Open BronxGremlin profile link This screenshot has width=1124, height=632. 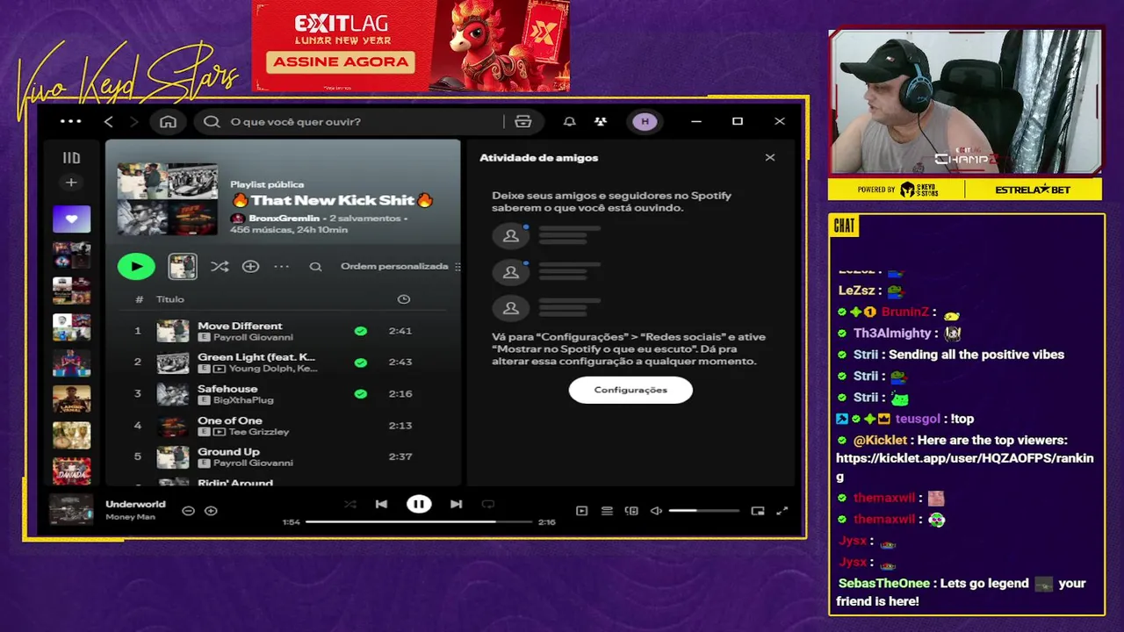[284, 218]
